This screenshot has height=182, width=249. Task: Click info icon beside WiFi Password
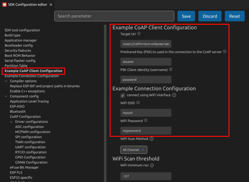click(146, 120)
